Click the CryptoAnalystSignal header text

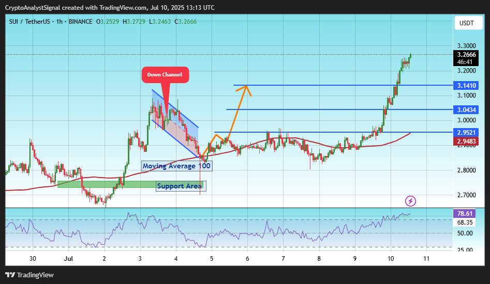coord(33,7)
